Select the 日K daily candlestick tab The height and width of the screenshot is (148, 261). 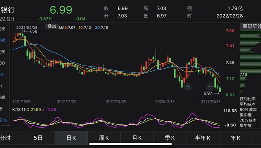(x=71, y=138)
